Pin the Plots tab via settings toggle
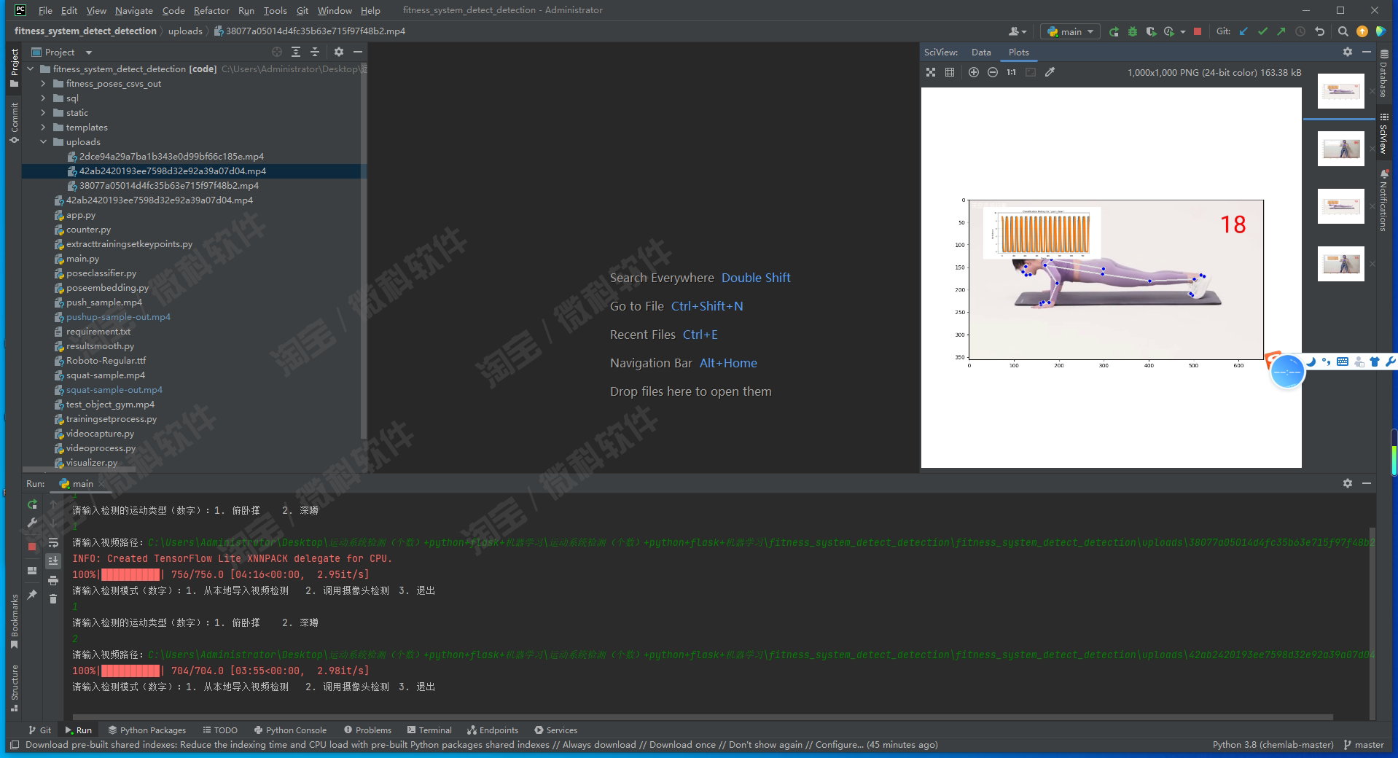 point(1348,52)
